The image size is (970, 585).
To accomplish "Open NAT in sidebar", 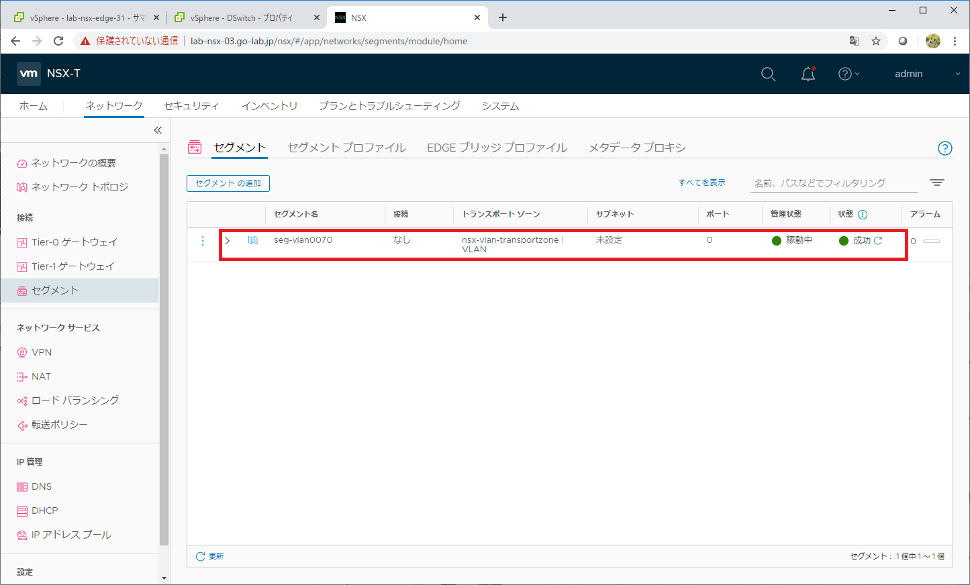I will click(34, 376).
